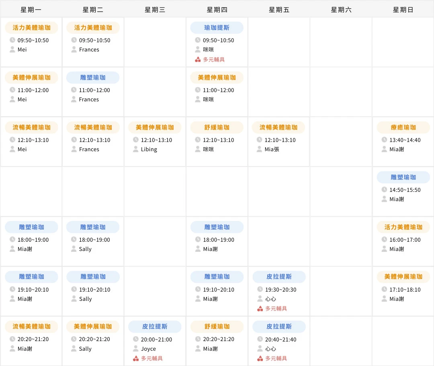Open Sunday's 雕塑瑜珈 class at 14:50
The height and width of the screenshot is (366, 434).
pos(403,177)
